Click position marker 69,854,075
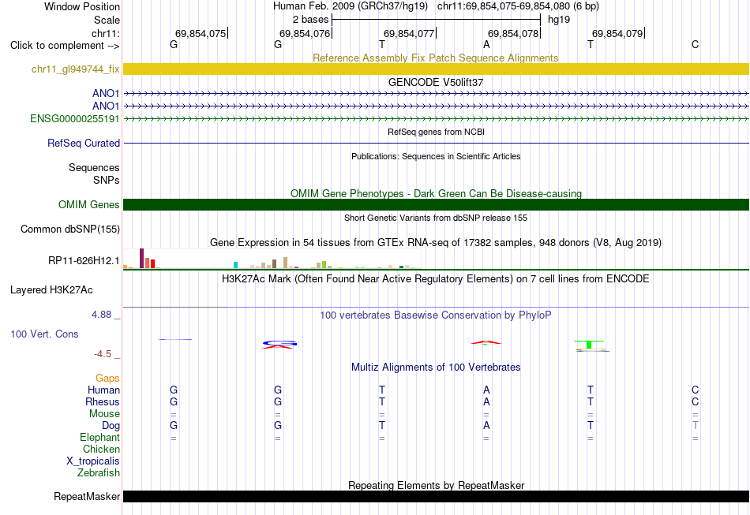This screenshot has width=750, height=515. [201, 33]
